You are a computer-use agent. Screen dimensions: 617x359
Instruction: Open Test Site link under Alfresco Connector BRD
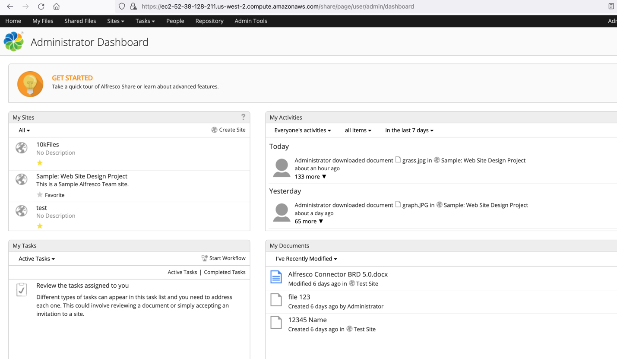367,284
